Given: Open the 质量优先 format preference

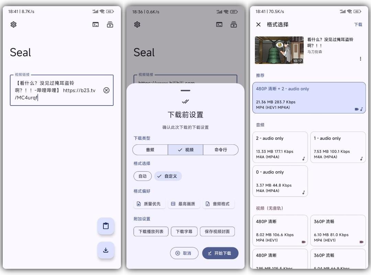Looking at the screenshot, I should tap(149, 204).
